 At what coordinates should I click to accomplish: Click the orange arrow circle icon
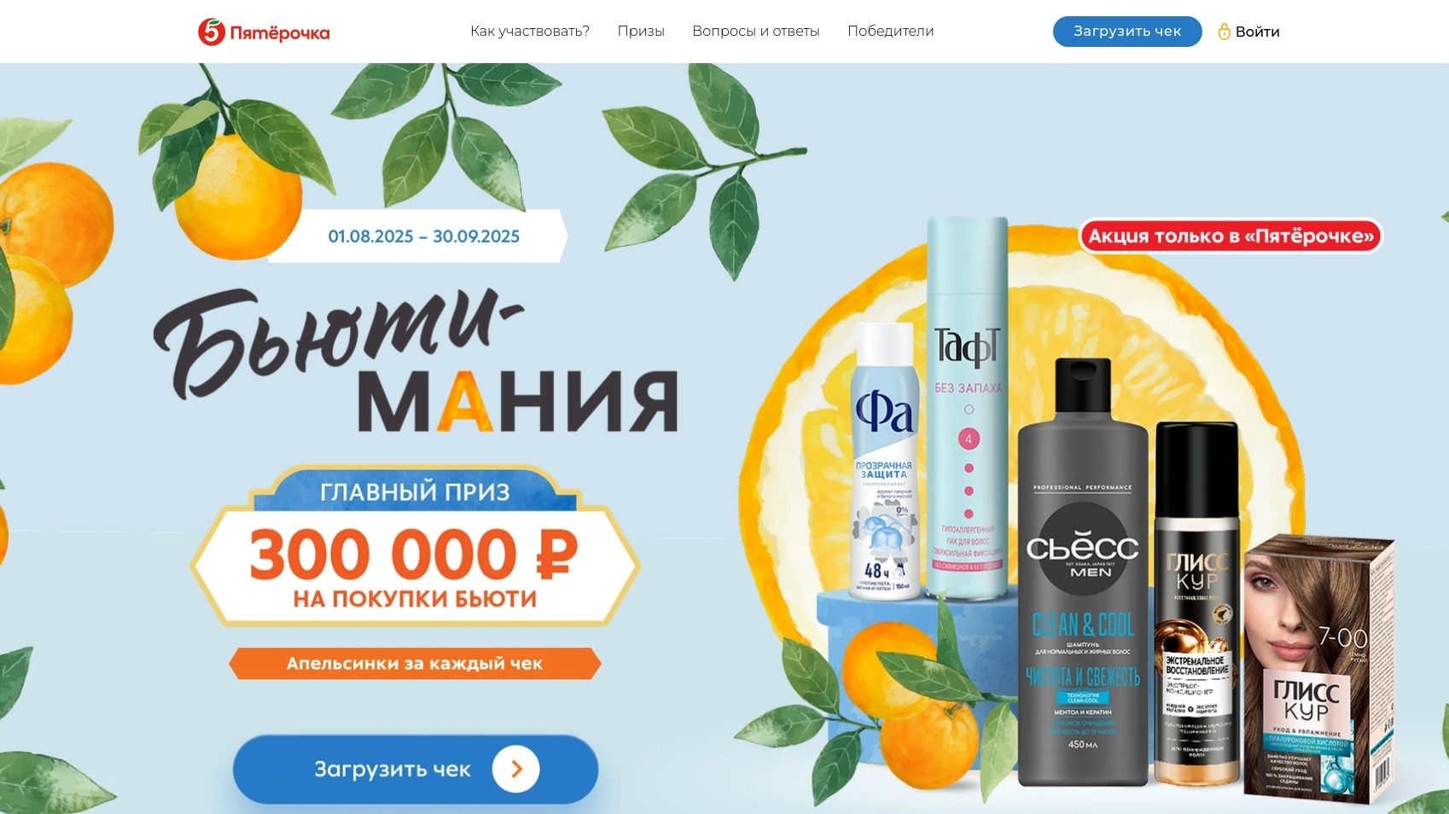(x=515, y=770)
